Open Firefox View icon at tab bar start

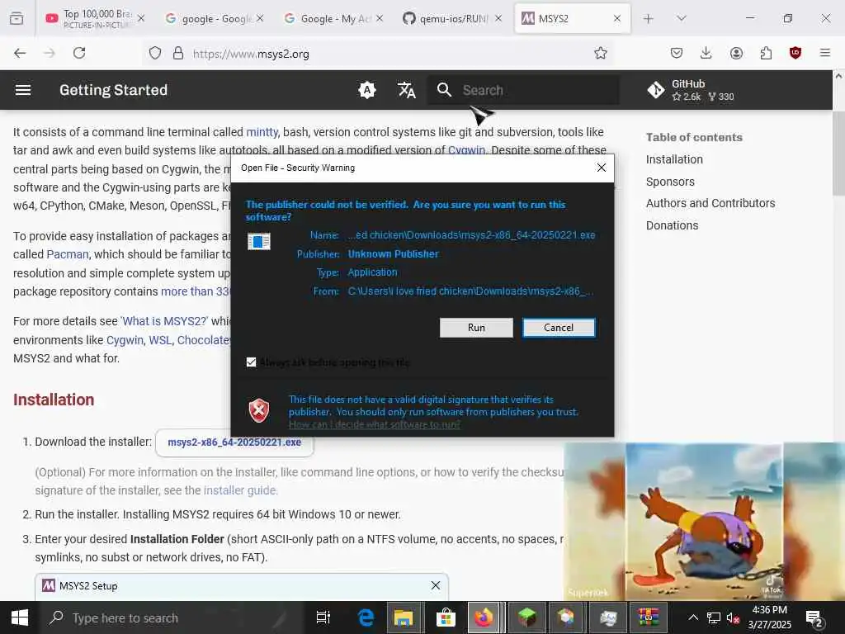(x=17, y=19)
